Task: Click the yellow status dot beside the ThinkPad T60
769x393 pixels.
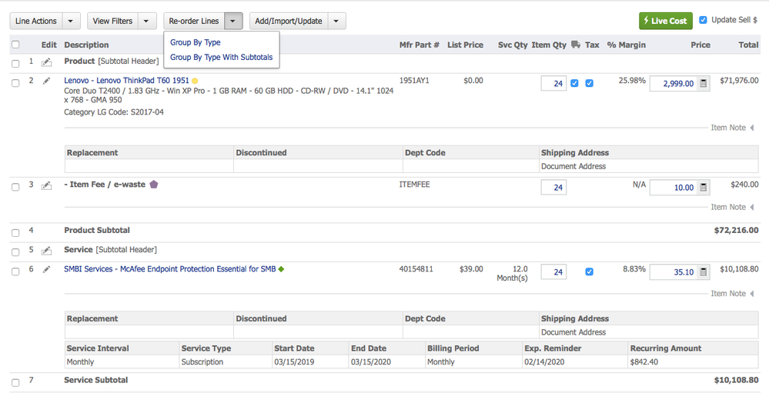Action: pos(195,81)
